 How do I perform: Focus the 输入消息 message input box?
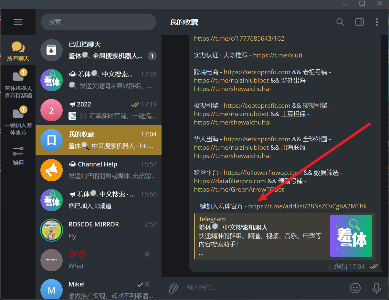[265, 288]
